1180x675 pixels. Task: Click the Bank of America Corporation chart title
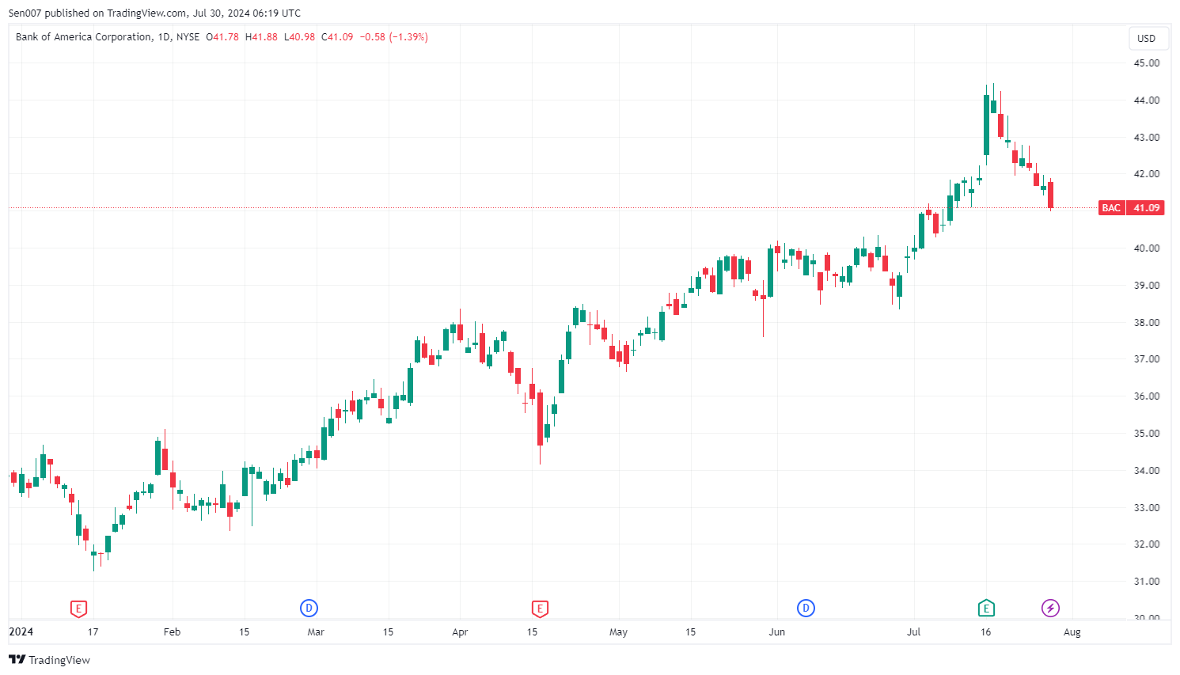[83, 37]
